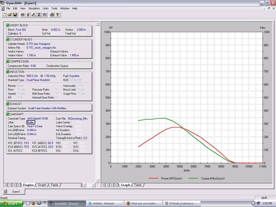Screen dimensions: 276x207
Task: Toggle the CAMSHAFT checkbox
Action: coord(8,114)
